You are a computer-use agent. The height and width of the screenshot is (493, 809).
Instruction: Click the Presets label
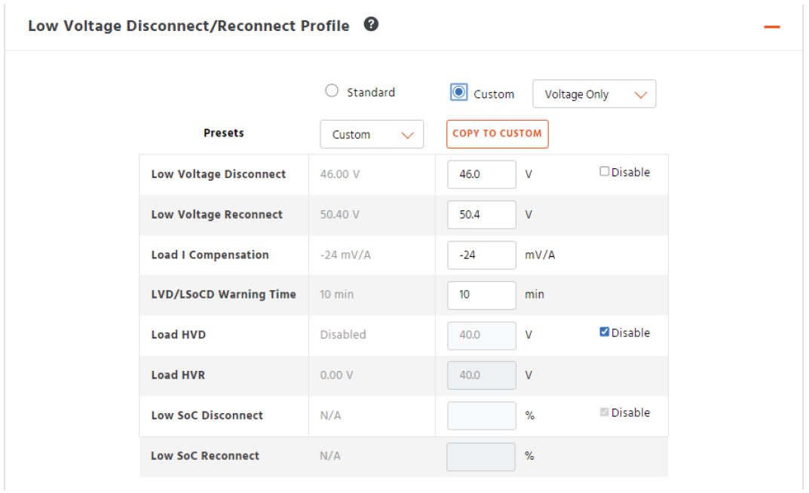224,133
